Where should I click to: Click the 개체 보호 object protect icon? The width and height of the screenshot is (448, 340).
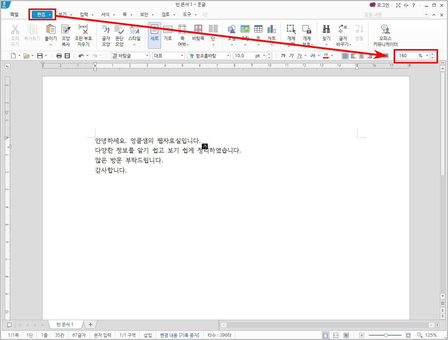click(x=306, y=30)
